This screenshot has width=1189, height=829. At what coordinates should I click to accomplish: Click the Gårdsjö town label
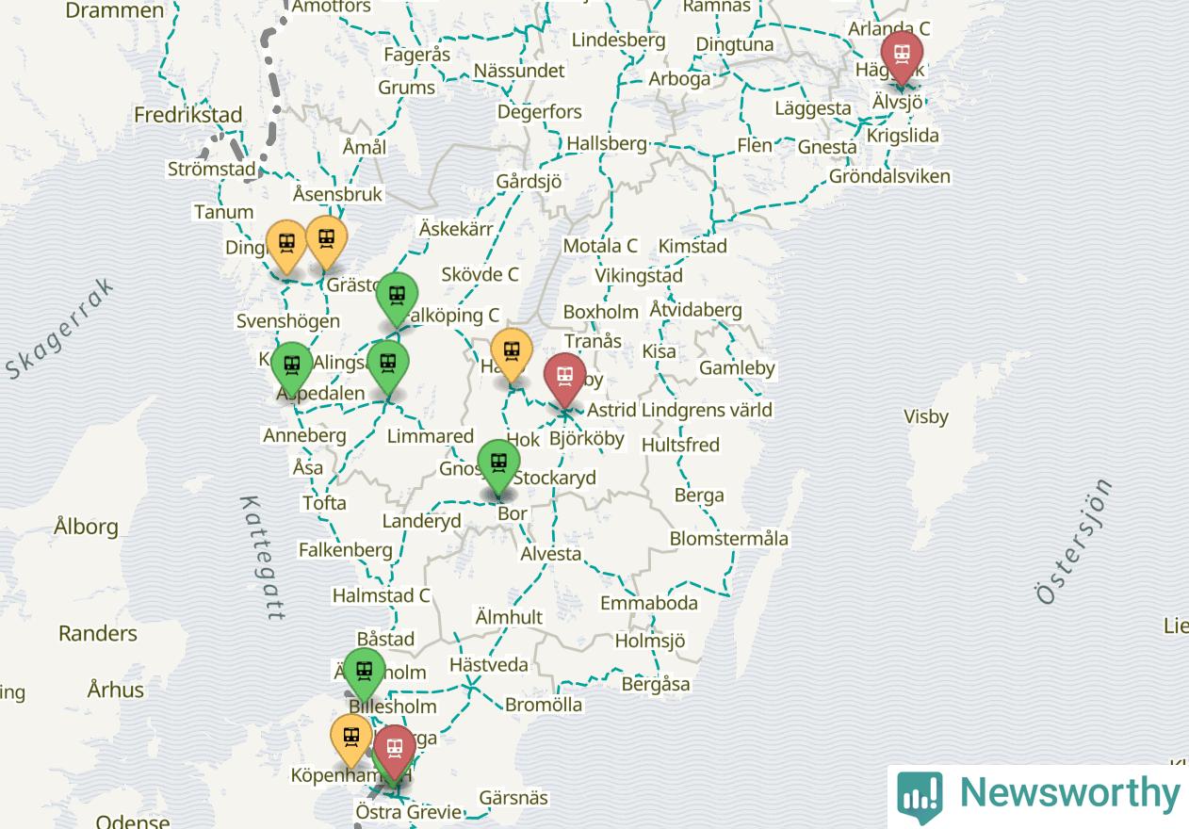point(529,181)
